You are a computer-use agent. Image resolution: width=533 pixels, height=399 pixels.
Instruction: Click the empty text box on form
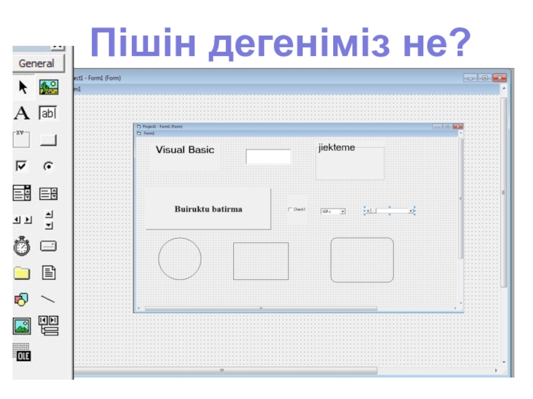[268, 157]
